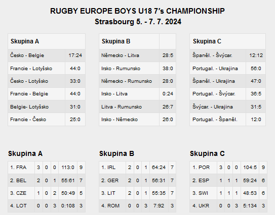This screenshot has height=215, width=275.
Task: Select the Francie - Česko match row
Action: (x=47, y=120)
